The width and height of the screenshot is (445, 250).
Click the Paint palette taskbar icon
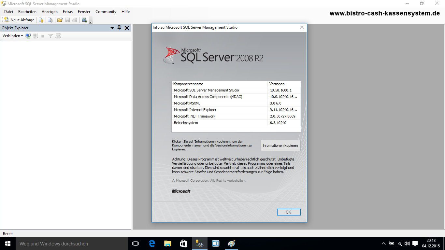pos(231,243)
